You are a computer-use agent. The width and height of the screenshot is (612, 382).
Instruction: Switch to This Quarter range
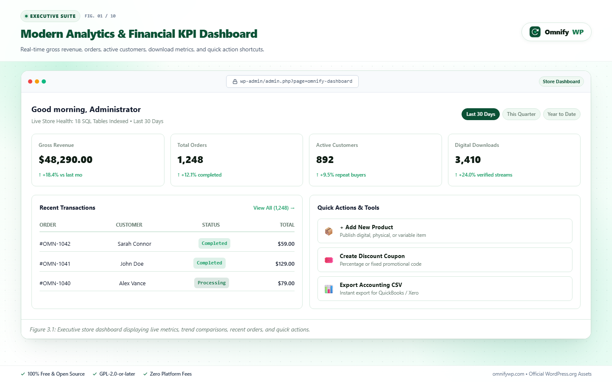(x=521, y=114)
